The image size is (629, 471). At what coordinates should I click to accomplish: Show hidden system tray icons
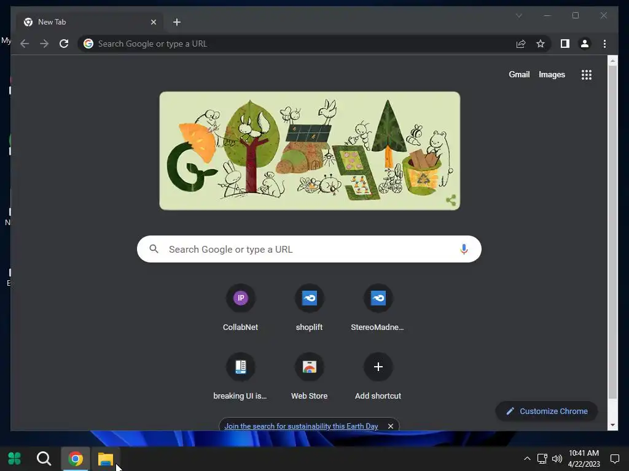[527, 459]
